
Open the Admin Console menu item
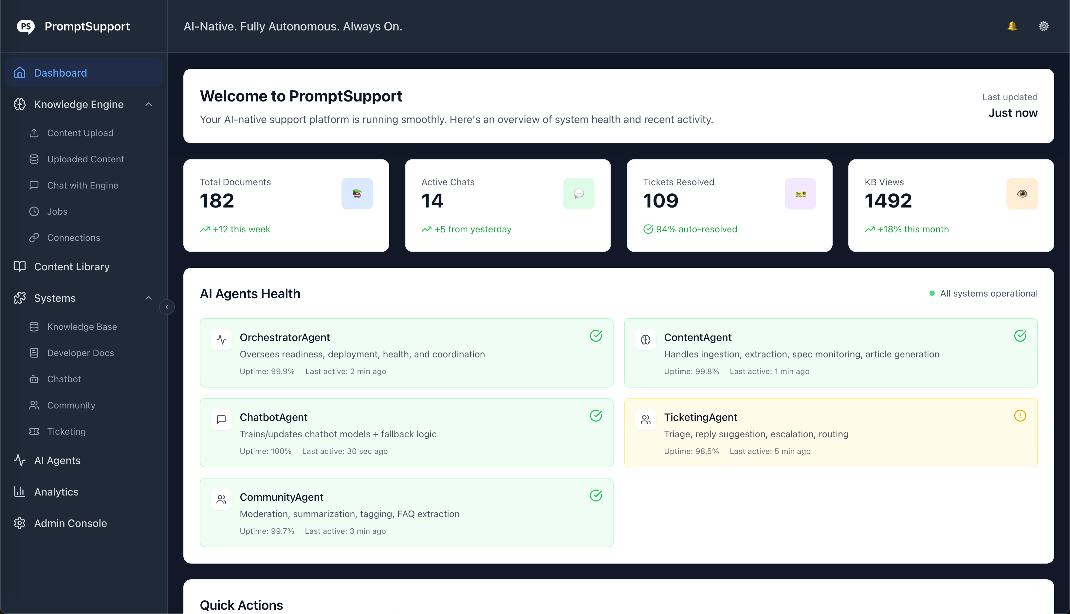click(x=70, y=523)
